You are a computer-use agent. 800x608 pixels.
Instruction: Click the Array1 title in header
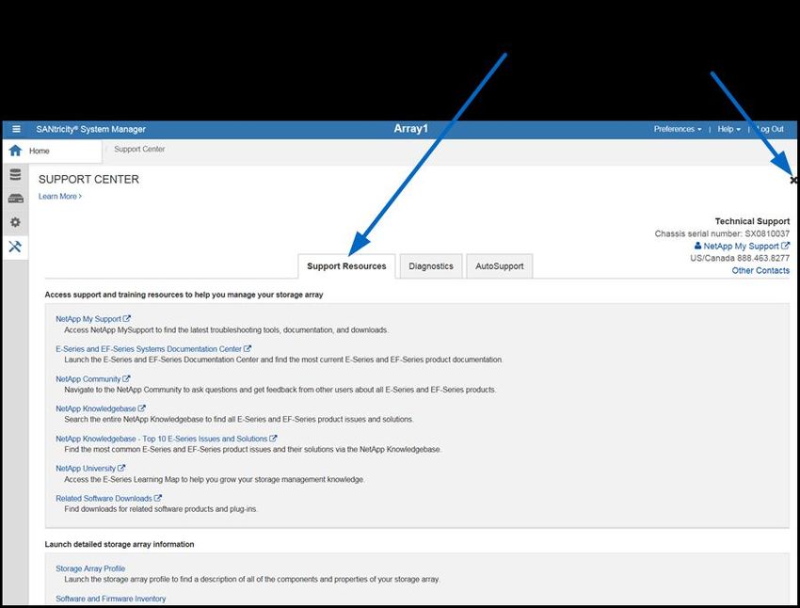[410, 129]
